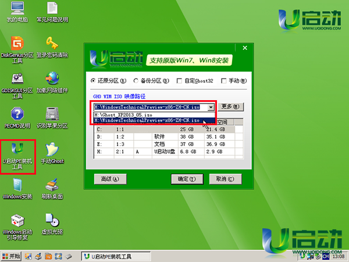Click the 开始 start button
The image size is (349, 262).
11,256
